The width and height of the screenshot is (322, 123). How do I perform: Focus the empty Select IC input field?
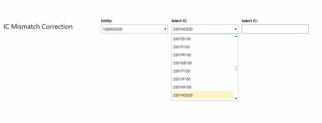click(x=275, y=29)
